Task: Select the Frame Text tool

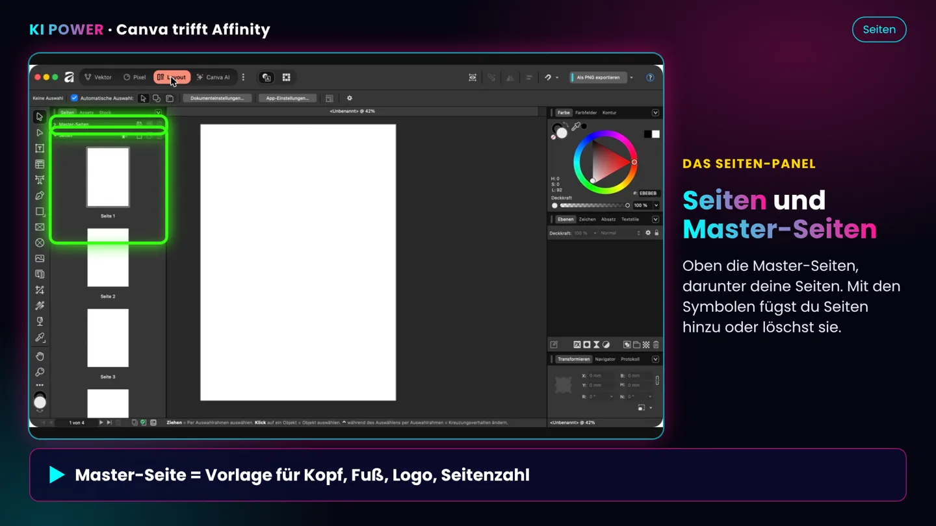Action: [x=40, y=149]
